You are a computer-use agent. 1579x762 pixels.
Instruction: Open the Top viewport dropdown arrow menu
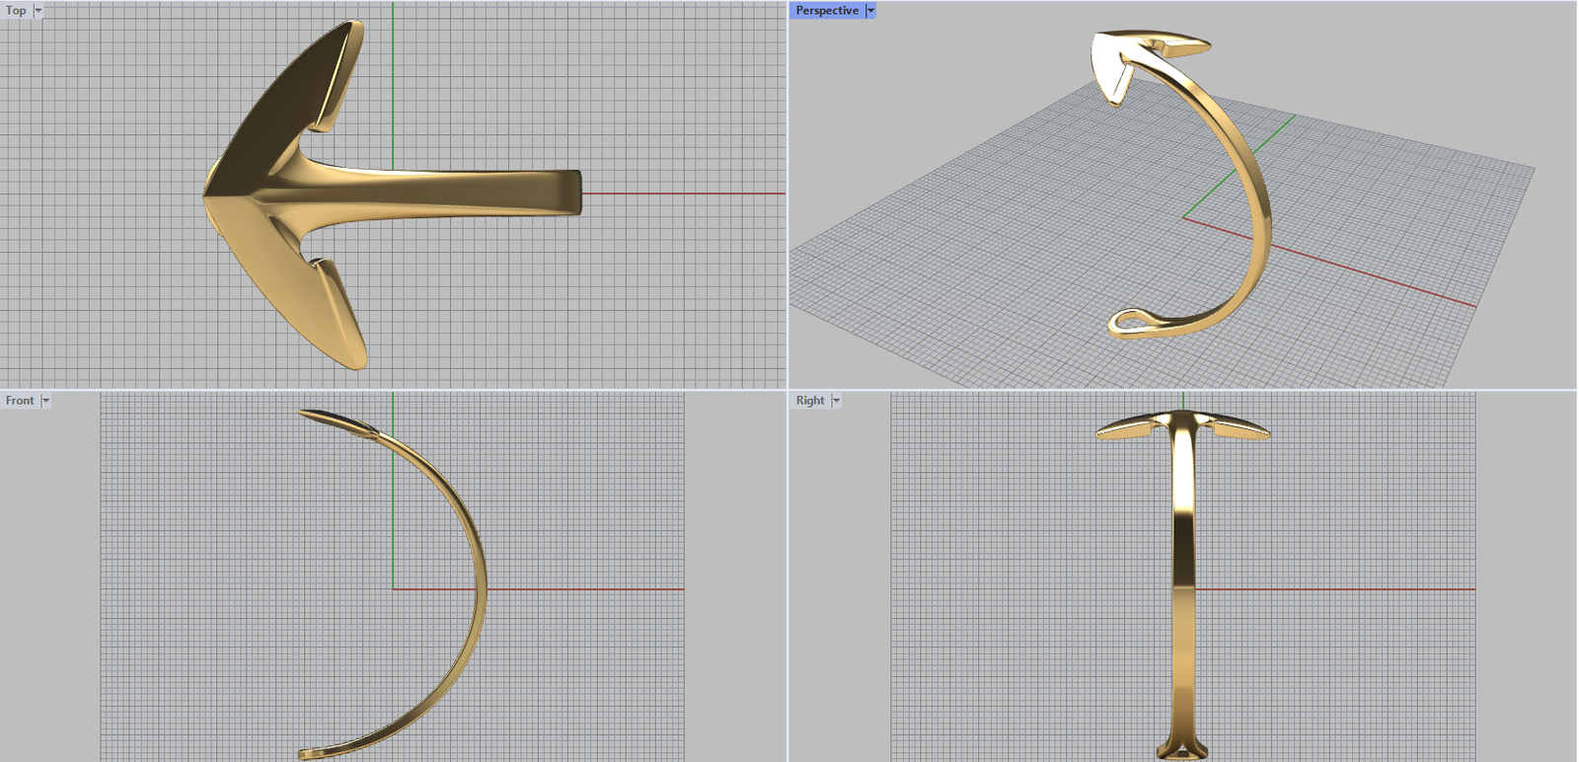click(x=38, y=11)
